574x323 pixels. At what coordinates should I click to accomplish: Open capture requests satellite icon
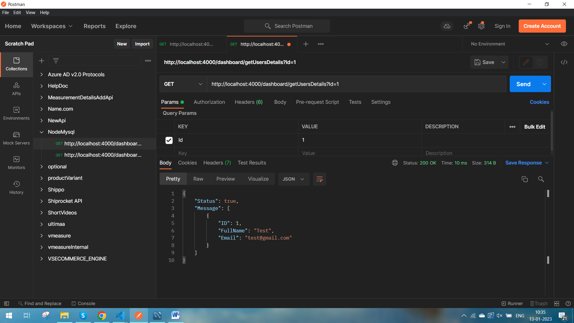coord(467,26)
